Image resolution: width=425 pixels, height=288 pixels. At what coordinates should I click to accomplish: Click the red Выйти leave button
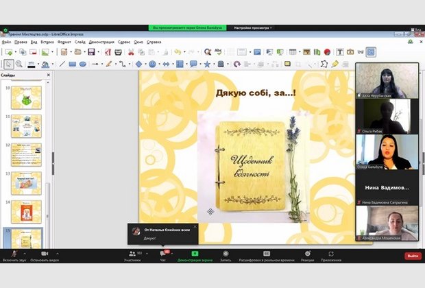(x=412, y=256)
